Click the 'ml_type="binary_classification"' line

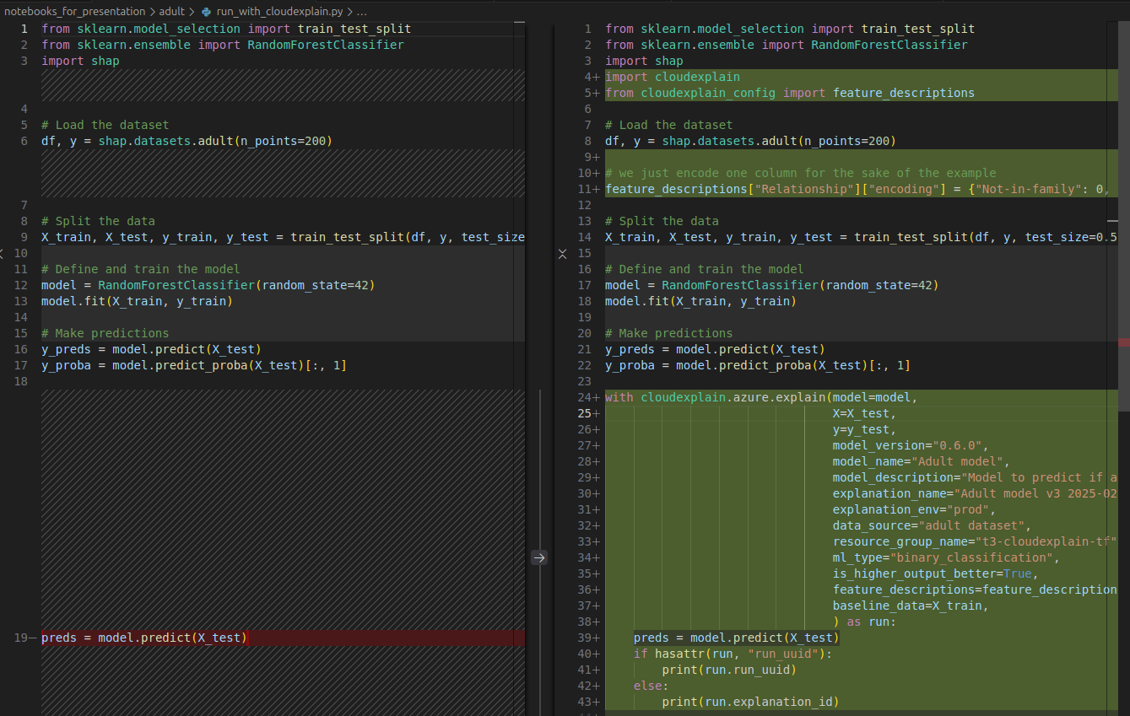point(944,557)
